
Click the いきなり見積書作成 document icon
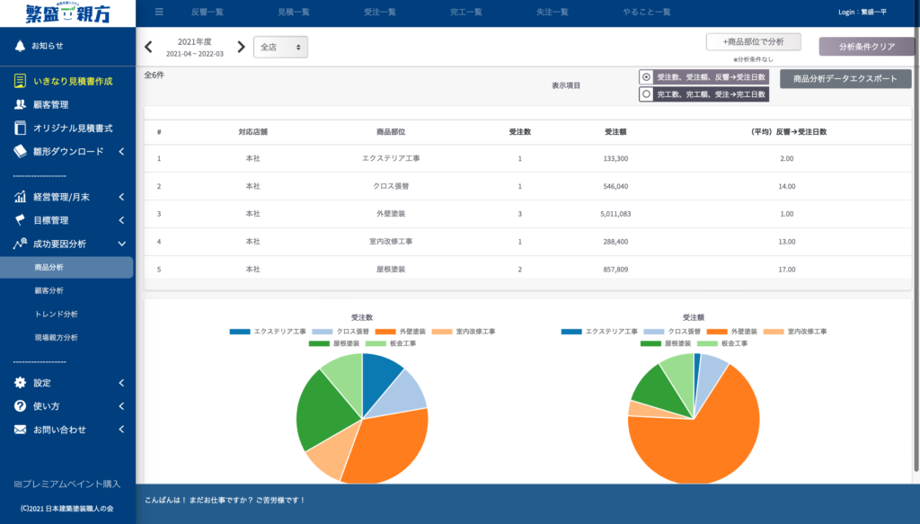pyautogui.click(x=20, y=81)
